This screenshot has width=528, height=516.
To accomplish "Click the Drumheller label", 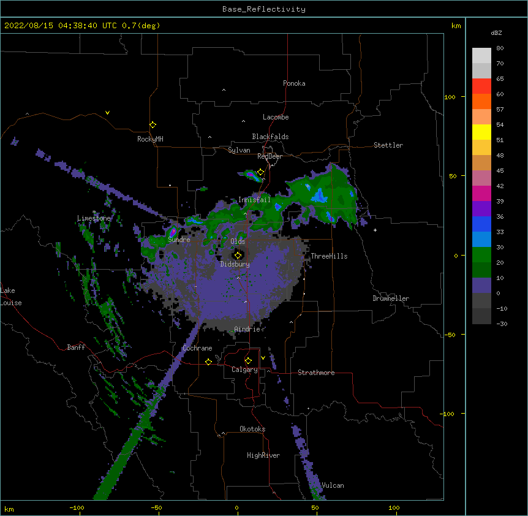I will pyautogui.click(x=391, y=298).
